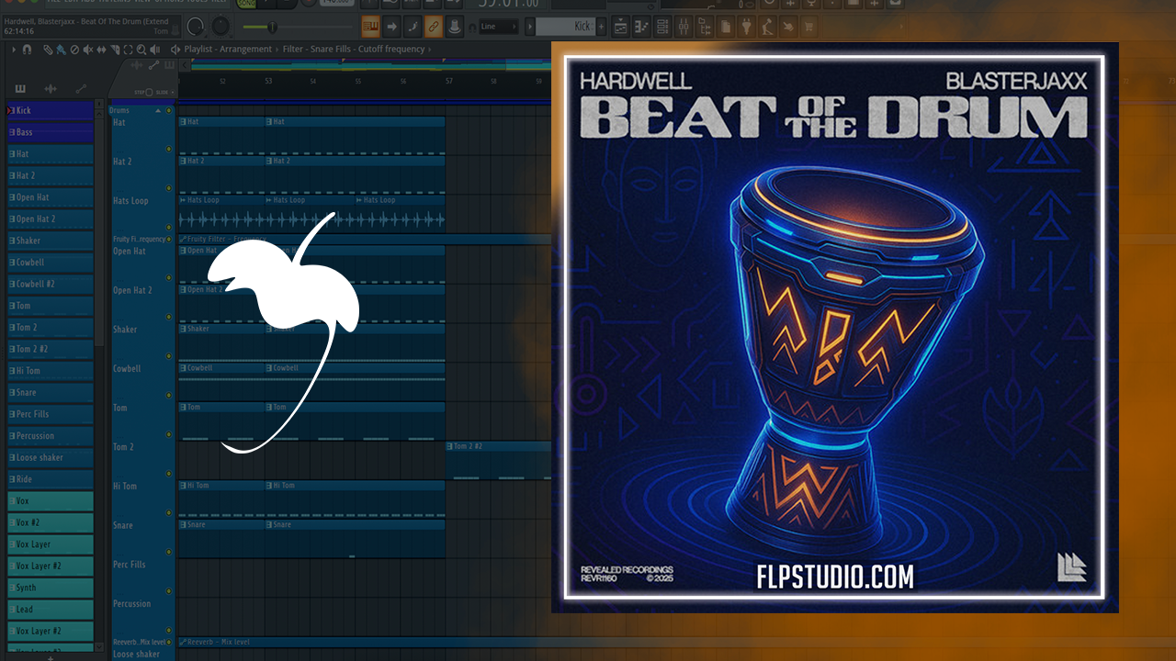Open the Plugin picker plug icon
Screen dimensions: 1176x661
[747, 27]
